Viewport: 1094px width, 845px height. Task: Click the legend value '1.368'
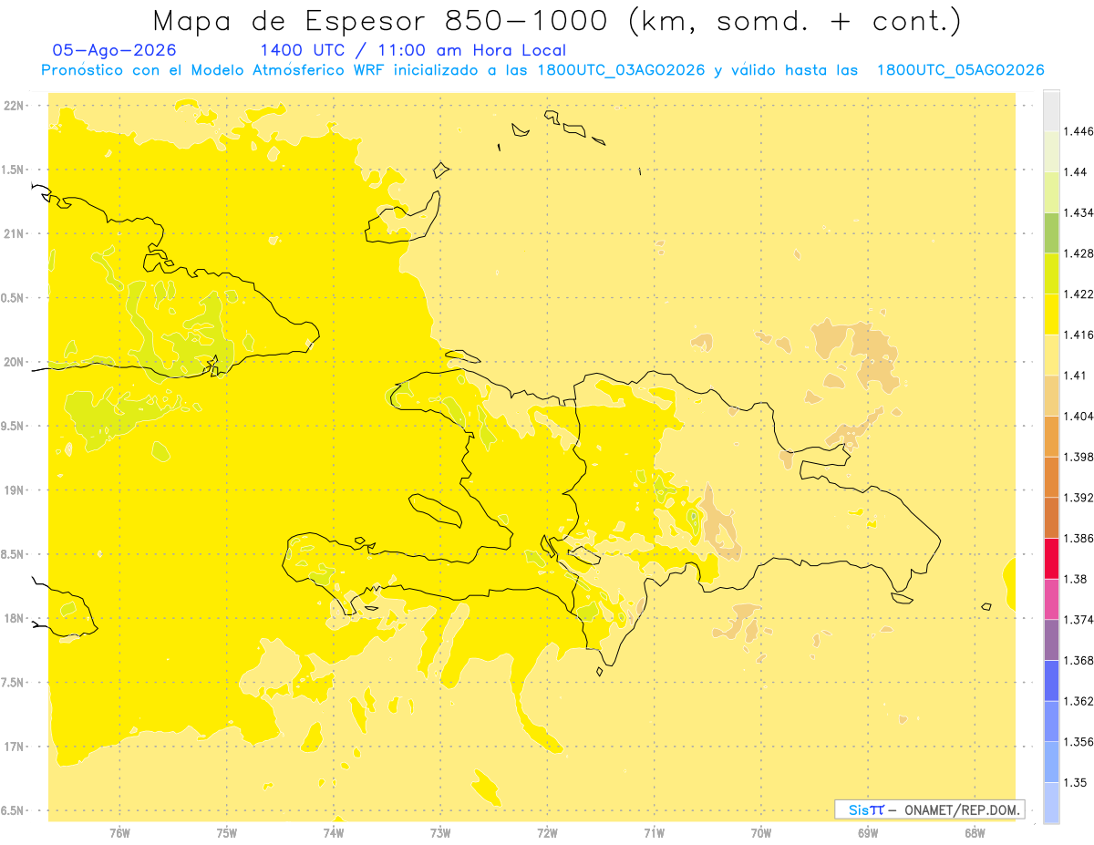(1079, 660)
